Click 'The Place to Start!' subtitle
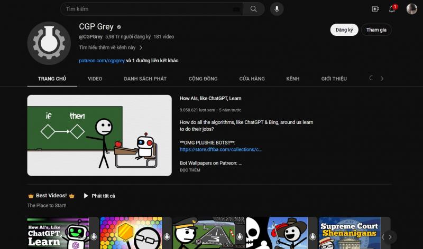 click(47, 205)
